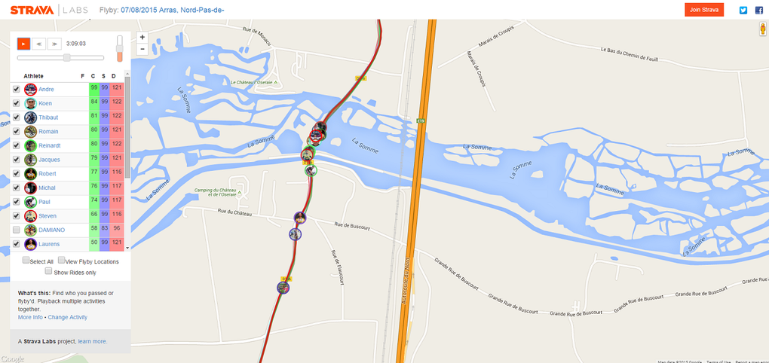This screenshot has height=363, width=769.
Task: Slow down playback with the rewind arrow
Action: pos(38,44)
